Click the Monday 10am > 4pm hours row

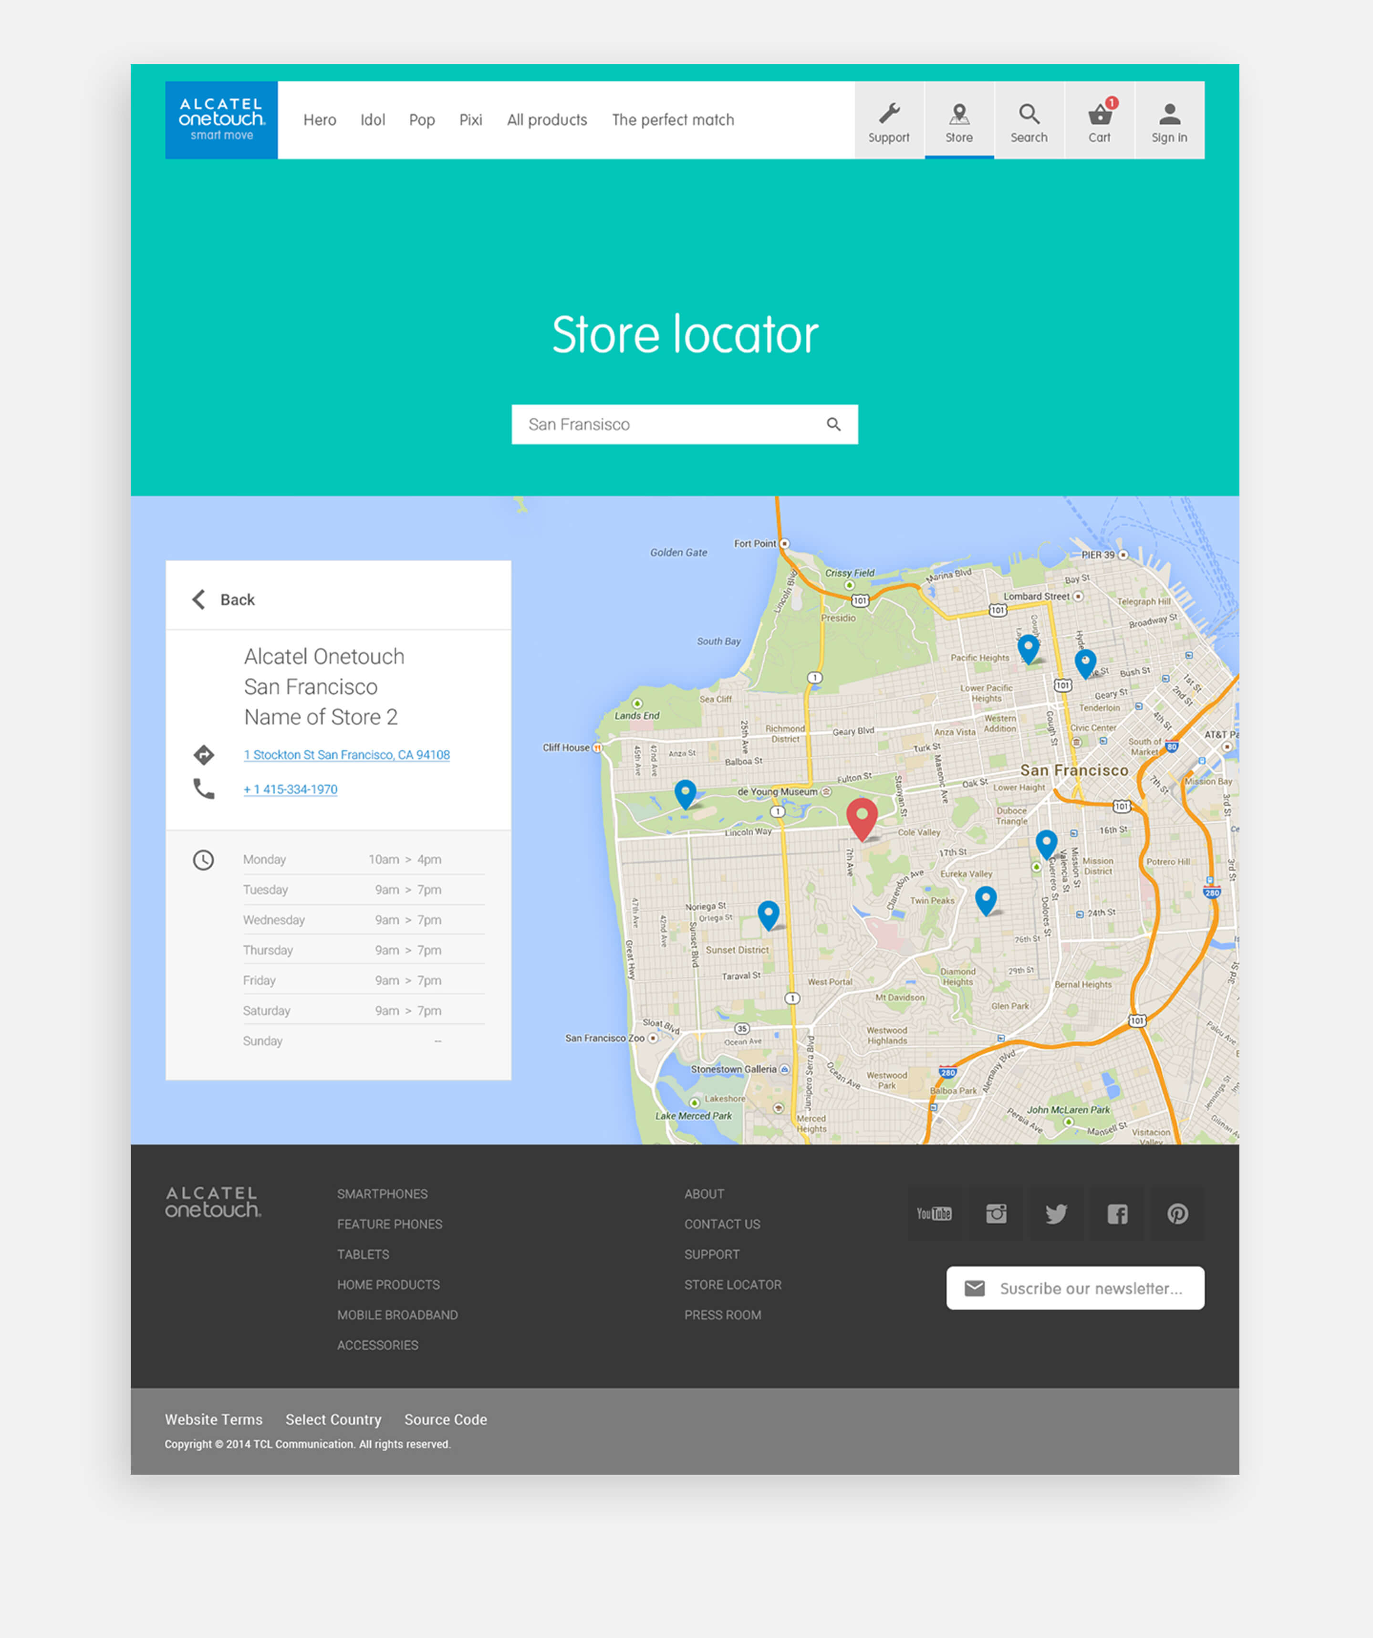pyautogui.click(x=364, y=860)
